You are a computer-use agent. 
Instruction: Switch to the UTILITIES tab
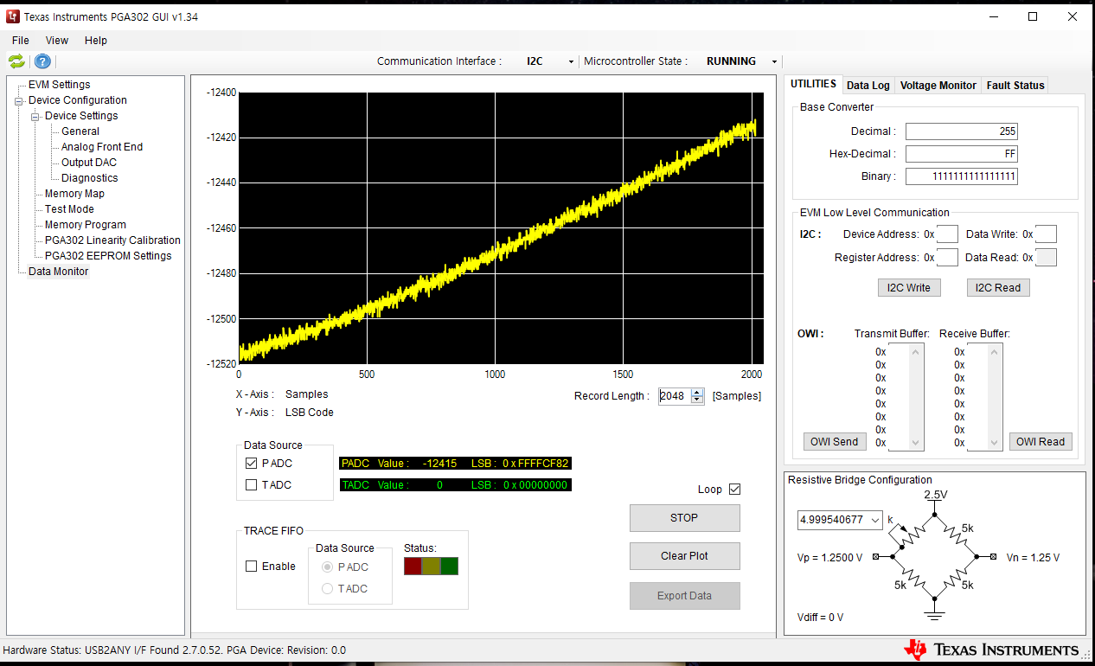(813, 84)
